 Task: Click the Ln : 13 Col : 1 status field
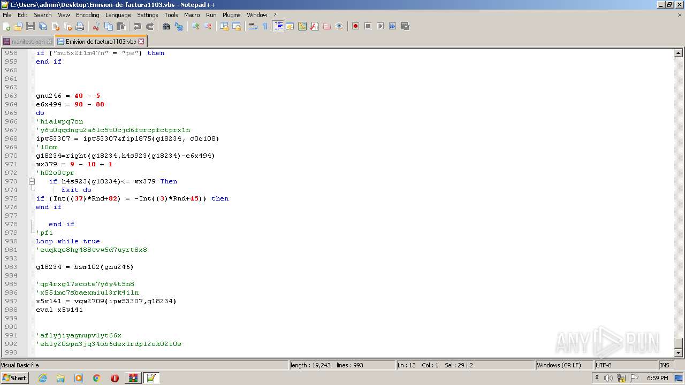(465, 365)
